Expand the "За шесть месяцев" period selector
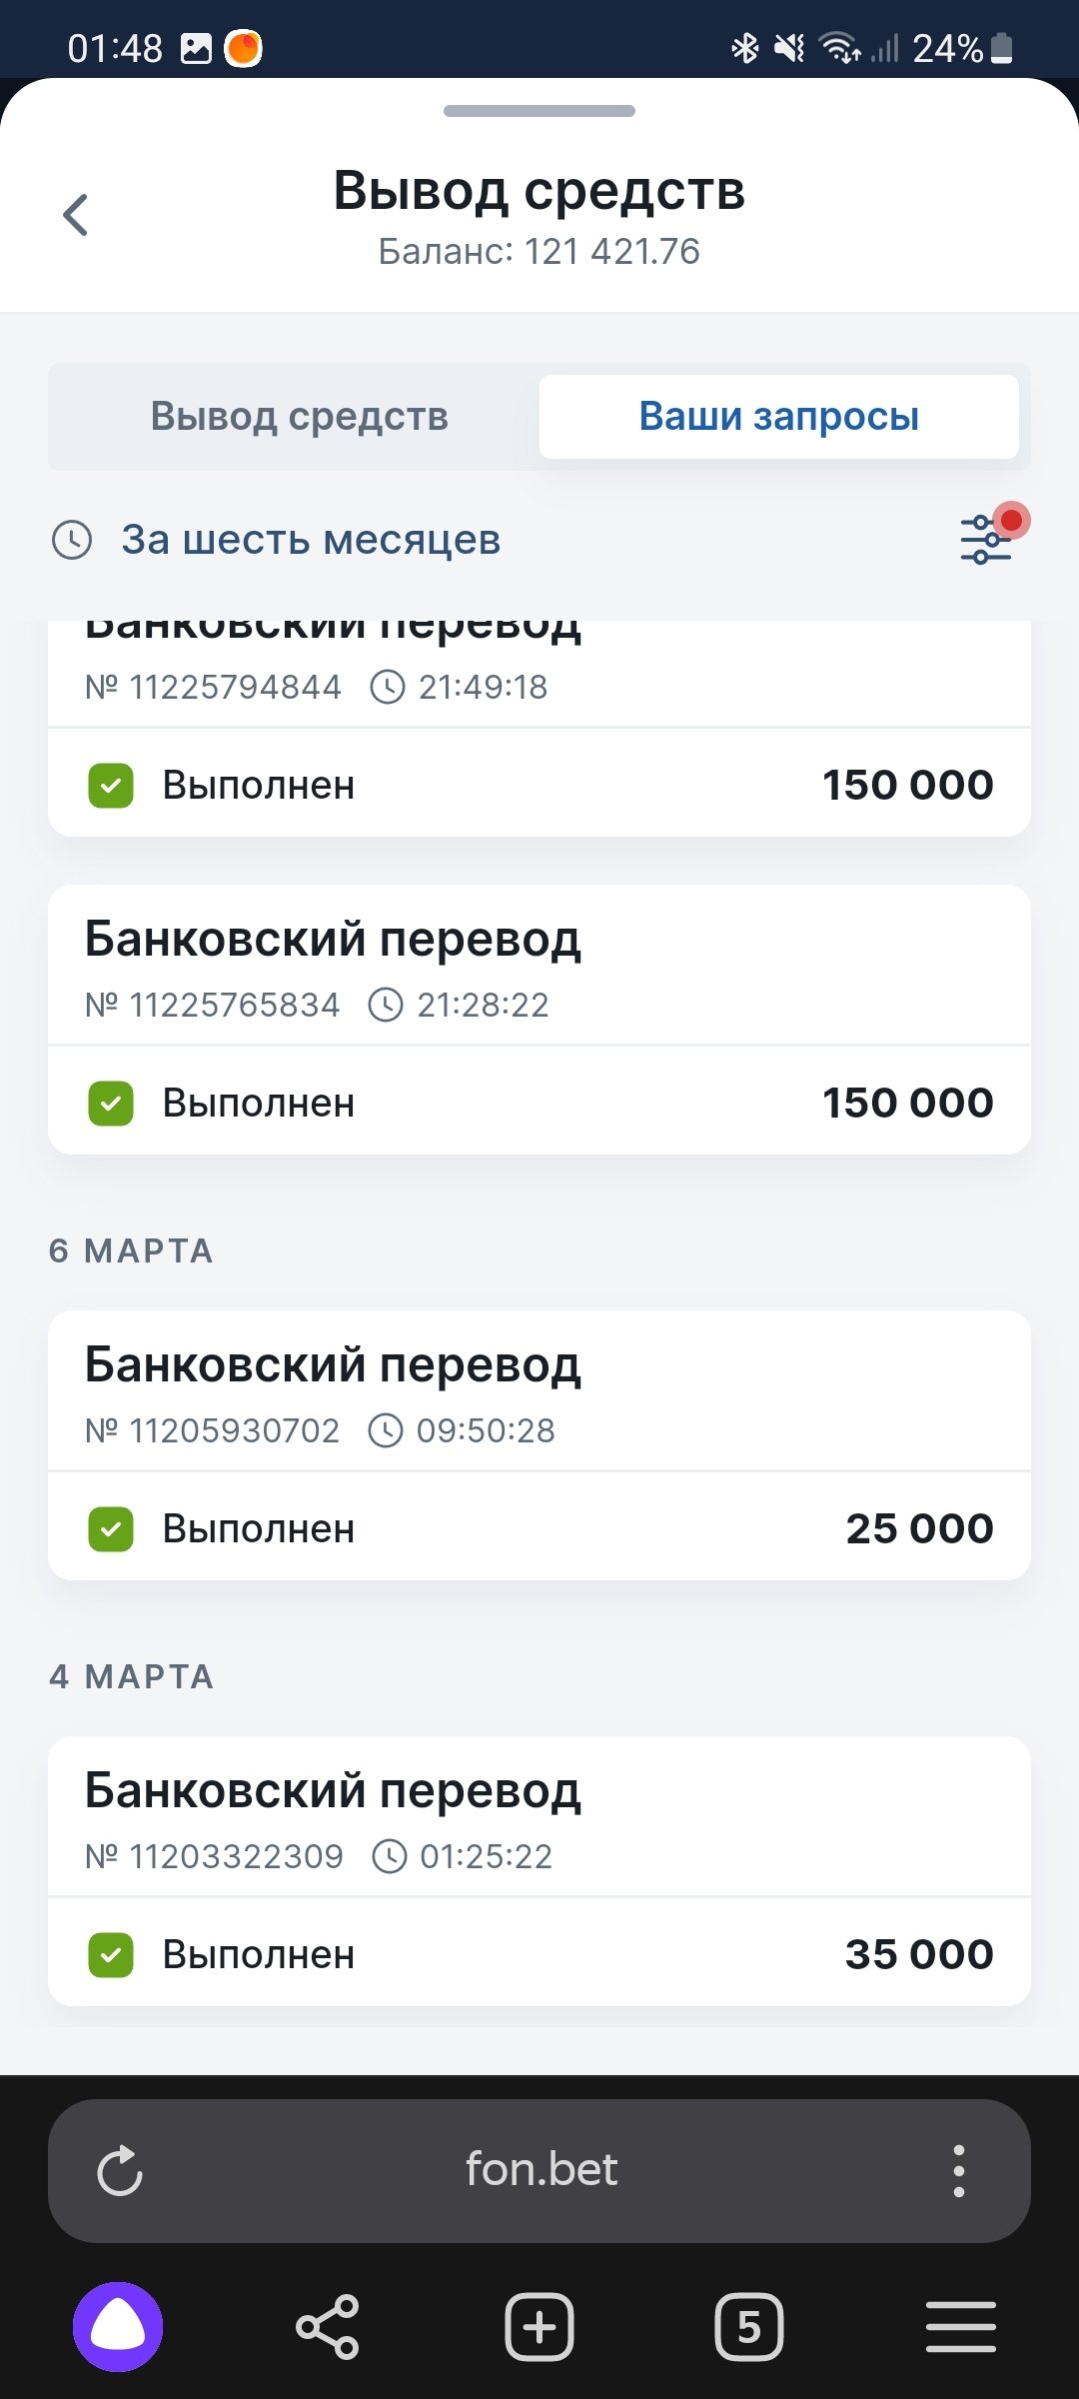Screen dimensions: 1079x2399 pyautogui.click(x=311, y=540)
